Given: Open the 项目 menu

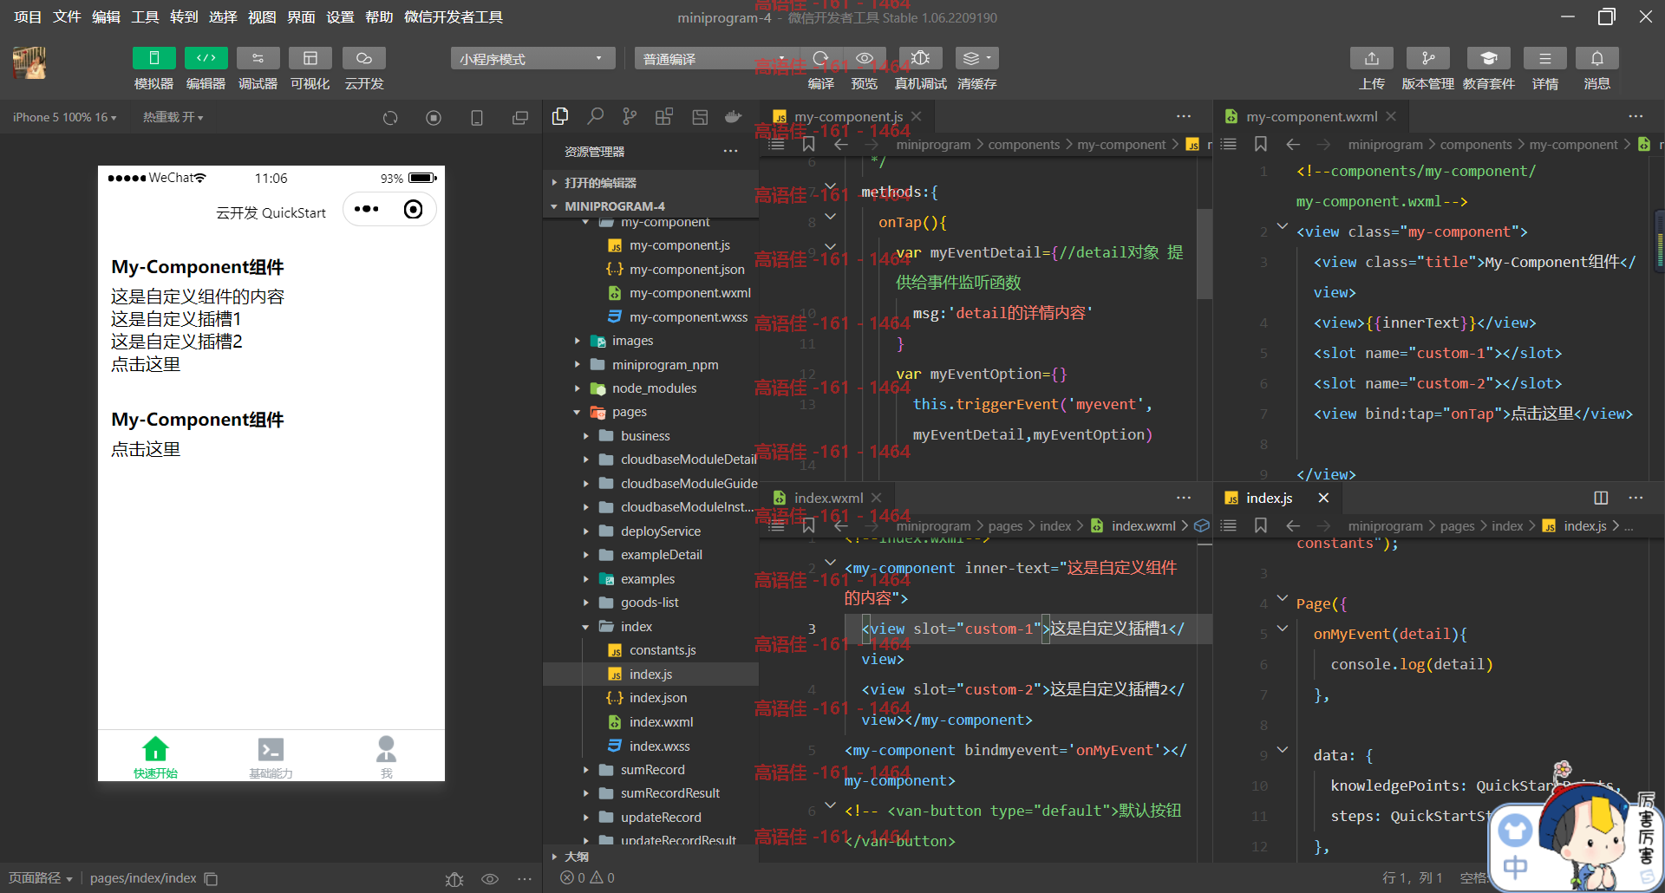Looking at the screenshot, I should 28,17.
